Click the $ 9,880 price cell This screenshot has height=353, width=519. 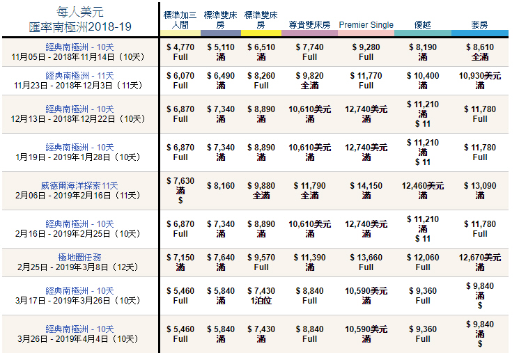(261, 186)
